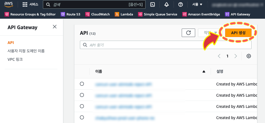Viewport: 265px width, 123px height.
Task: Select API in the side navigation
Action: pos(11,43)
